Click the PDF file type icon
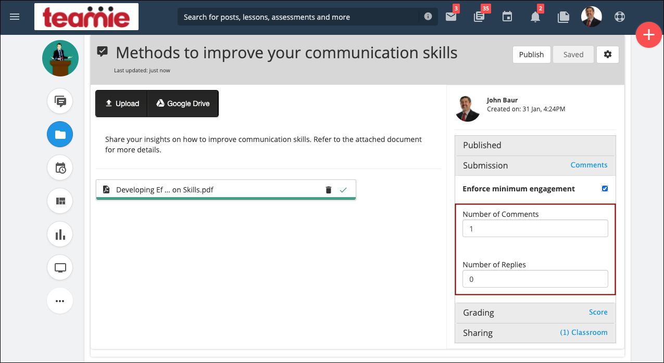664x363 pixels. [x=106, y=190]
